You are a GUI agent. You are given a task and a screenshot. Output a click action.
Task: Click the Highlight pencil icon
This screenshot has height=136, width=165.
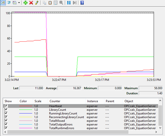(37, 3)
